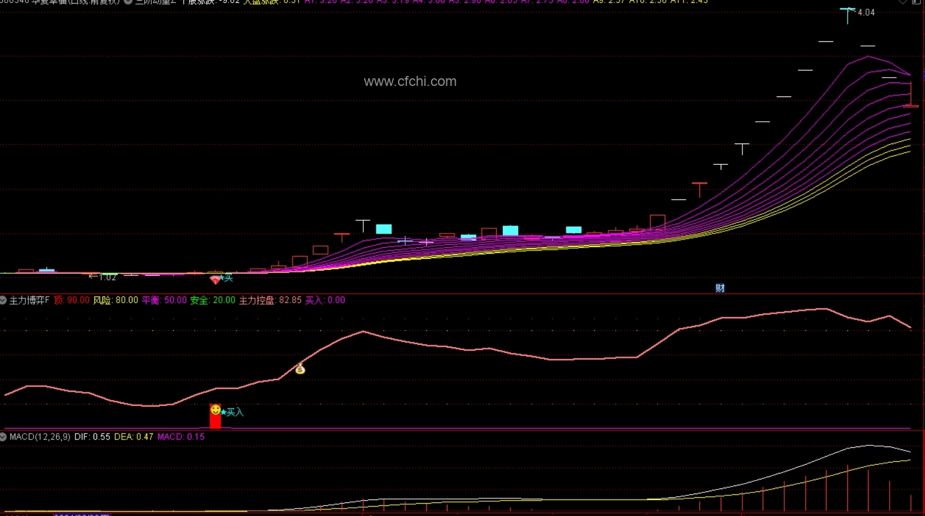The height and width of the screenshot is (516, 925).
Task: Click the smiley face 买入 signal icon
Action: [215, 410]
